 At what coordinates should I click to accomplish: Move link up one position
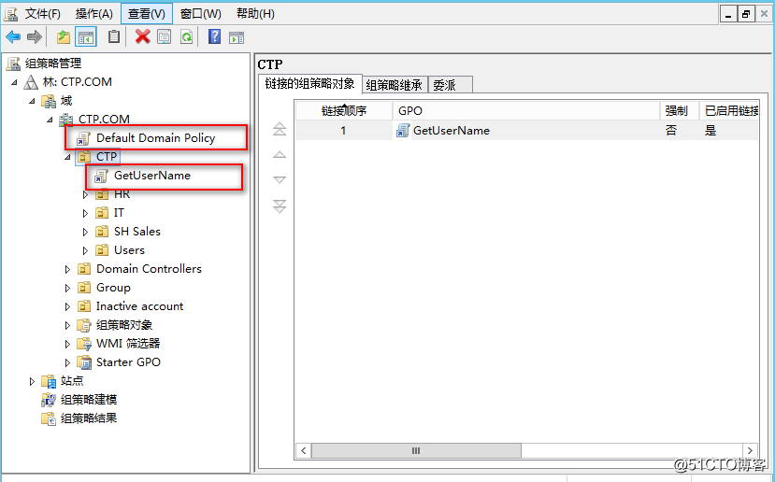[x=280, y=154]
